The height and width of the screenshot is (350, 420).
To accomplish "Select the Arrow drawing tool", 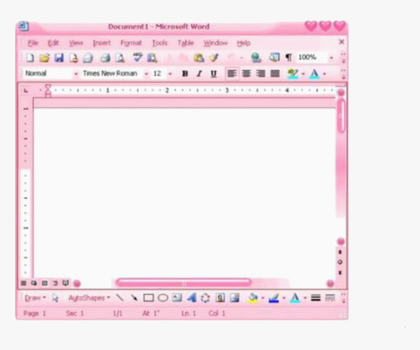I will coord(134,297).
